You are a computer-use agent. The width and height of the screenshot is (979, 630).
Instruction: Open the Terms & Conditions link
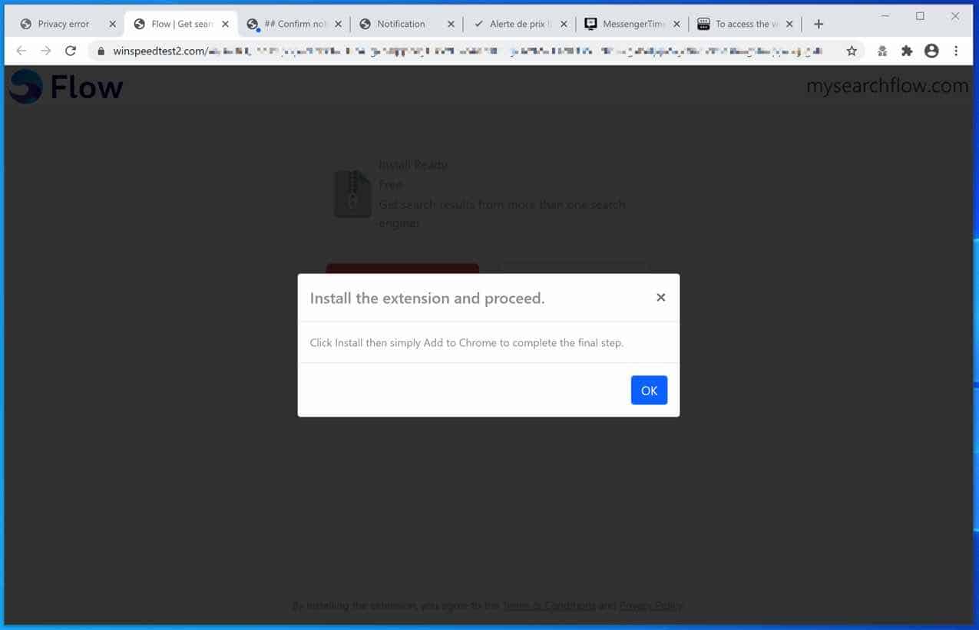click(x=548, y=605)
